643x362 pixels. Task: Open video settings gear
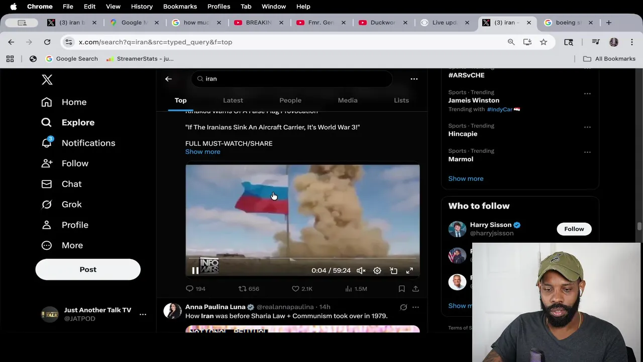[377, 270]
